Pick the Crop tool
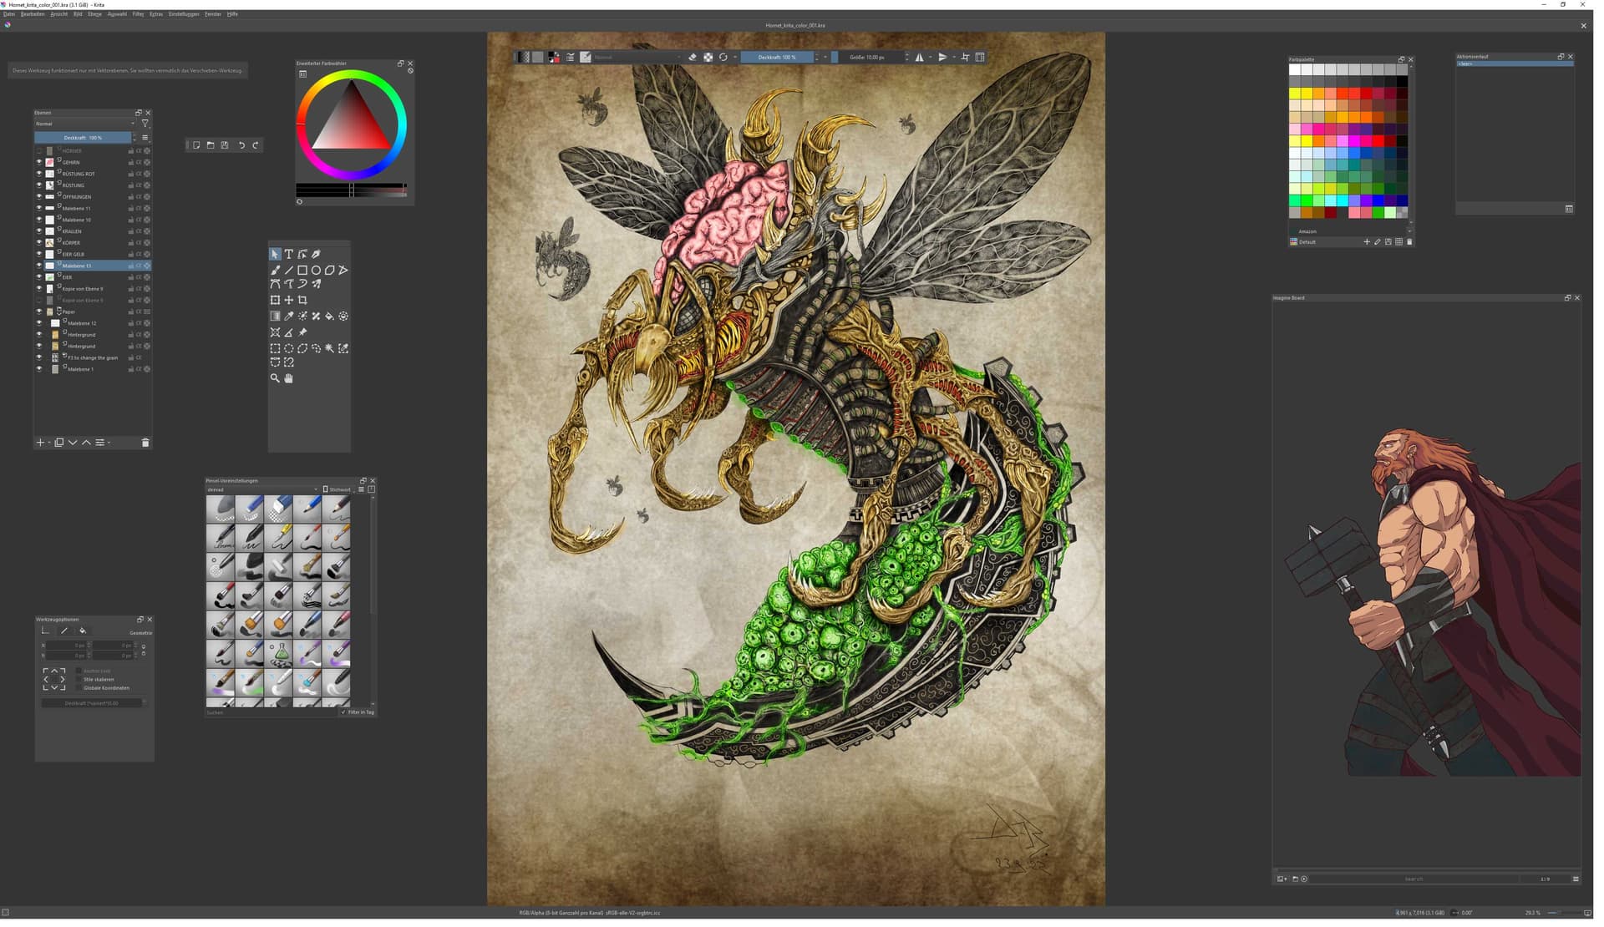Screen dimensions: 1604x927 tap(303, 301)
